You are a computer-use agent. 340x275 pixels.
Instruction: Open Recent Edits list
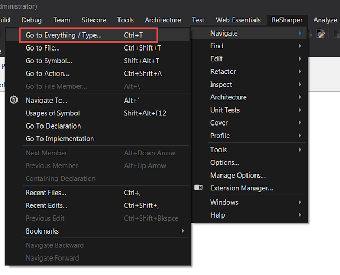[x=98, y=205]
